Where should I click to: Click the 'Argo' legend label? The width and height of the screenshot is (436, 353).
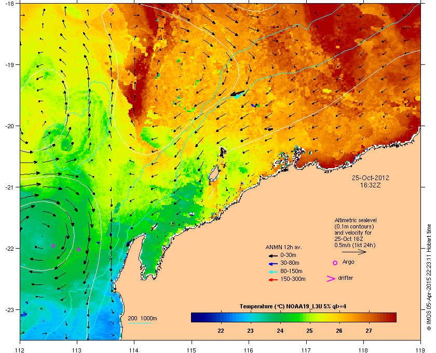click(348, 262)
